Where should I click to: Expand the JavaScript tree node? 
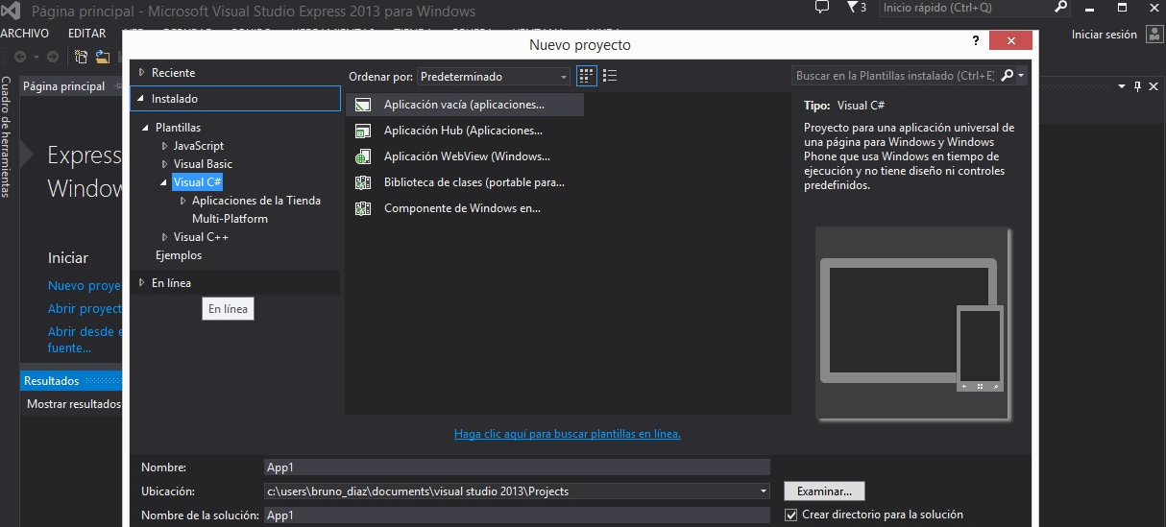point(165,146)
